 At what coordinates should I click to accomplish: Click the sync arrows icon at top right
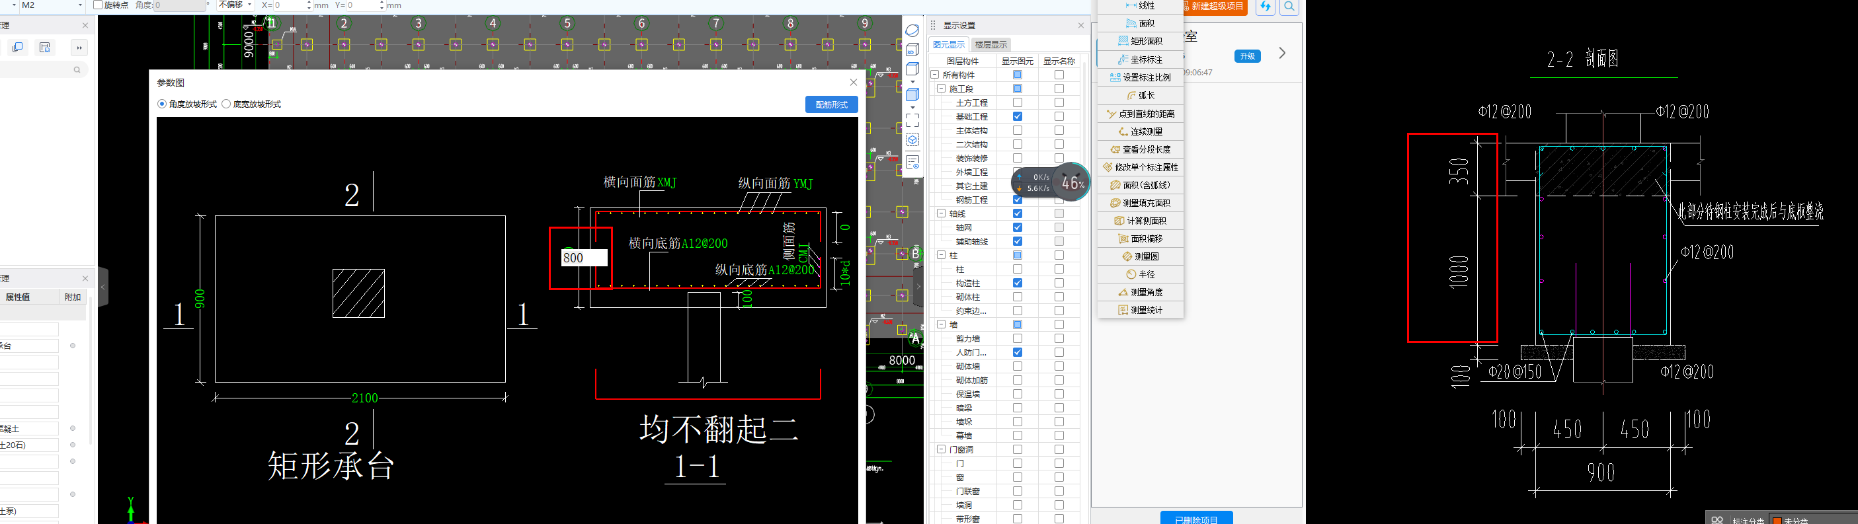1265,7
